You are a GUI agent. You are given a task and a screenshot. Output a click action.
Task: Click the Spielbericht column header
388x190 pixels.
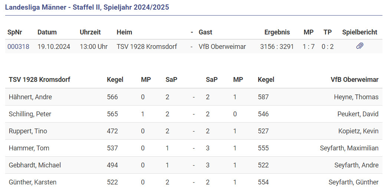tap(359, 32)
